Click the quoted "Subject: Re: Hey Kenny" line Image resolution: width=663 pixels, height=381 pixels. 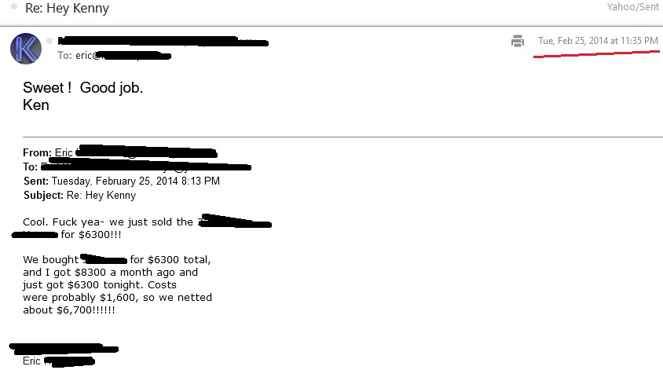pos(79,195)
